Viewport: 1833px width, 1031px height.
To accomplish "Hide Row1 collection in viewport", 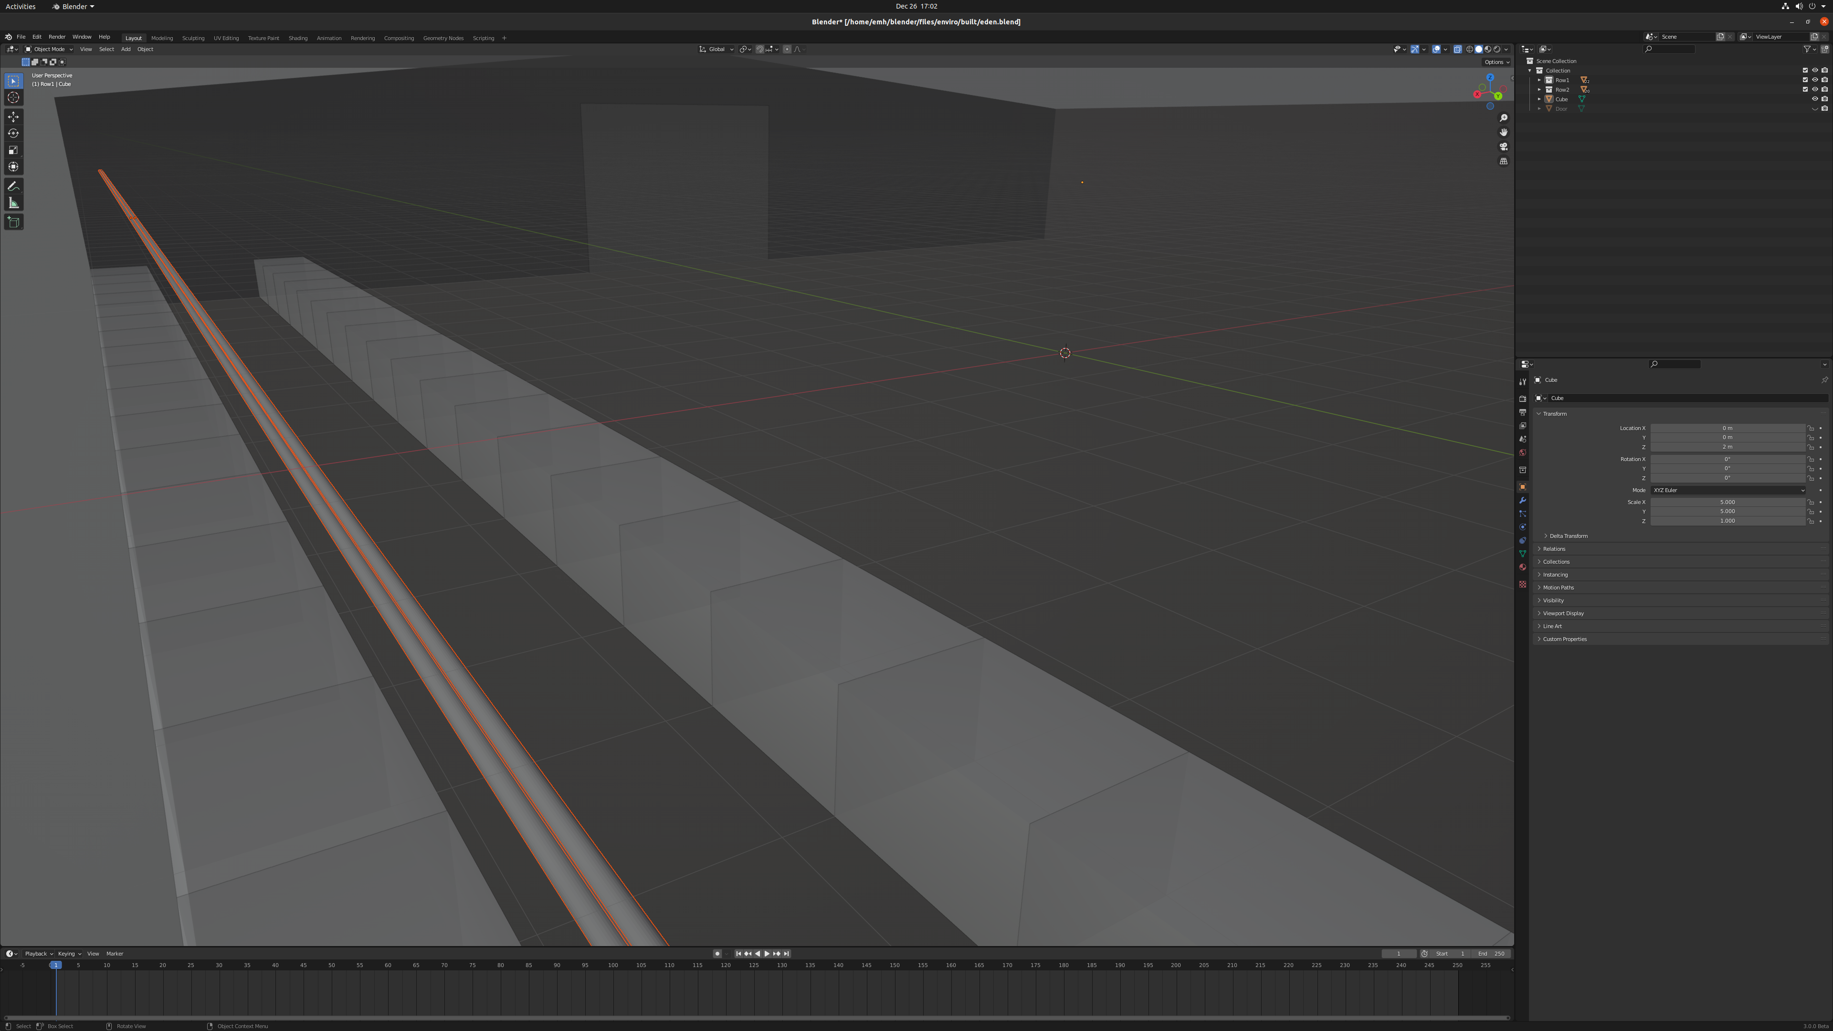I will click(x=1814, y=80).
